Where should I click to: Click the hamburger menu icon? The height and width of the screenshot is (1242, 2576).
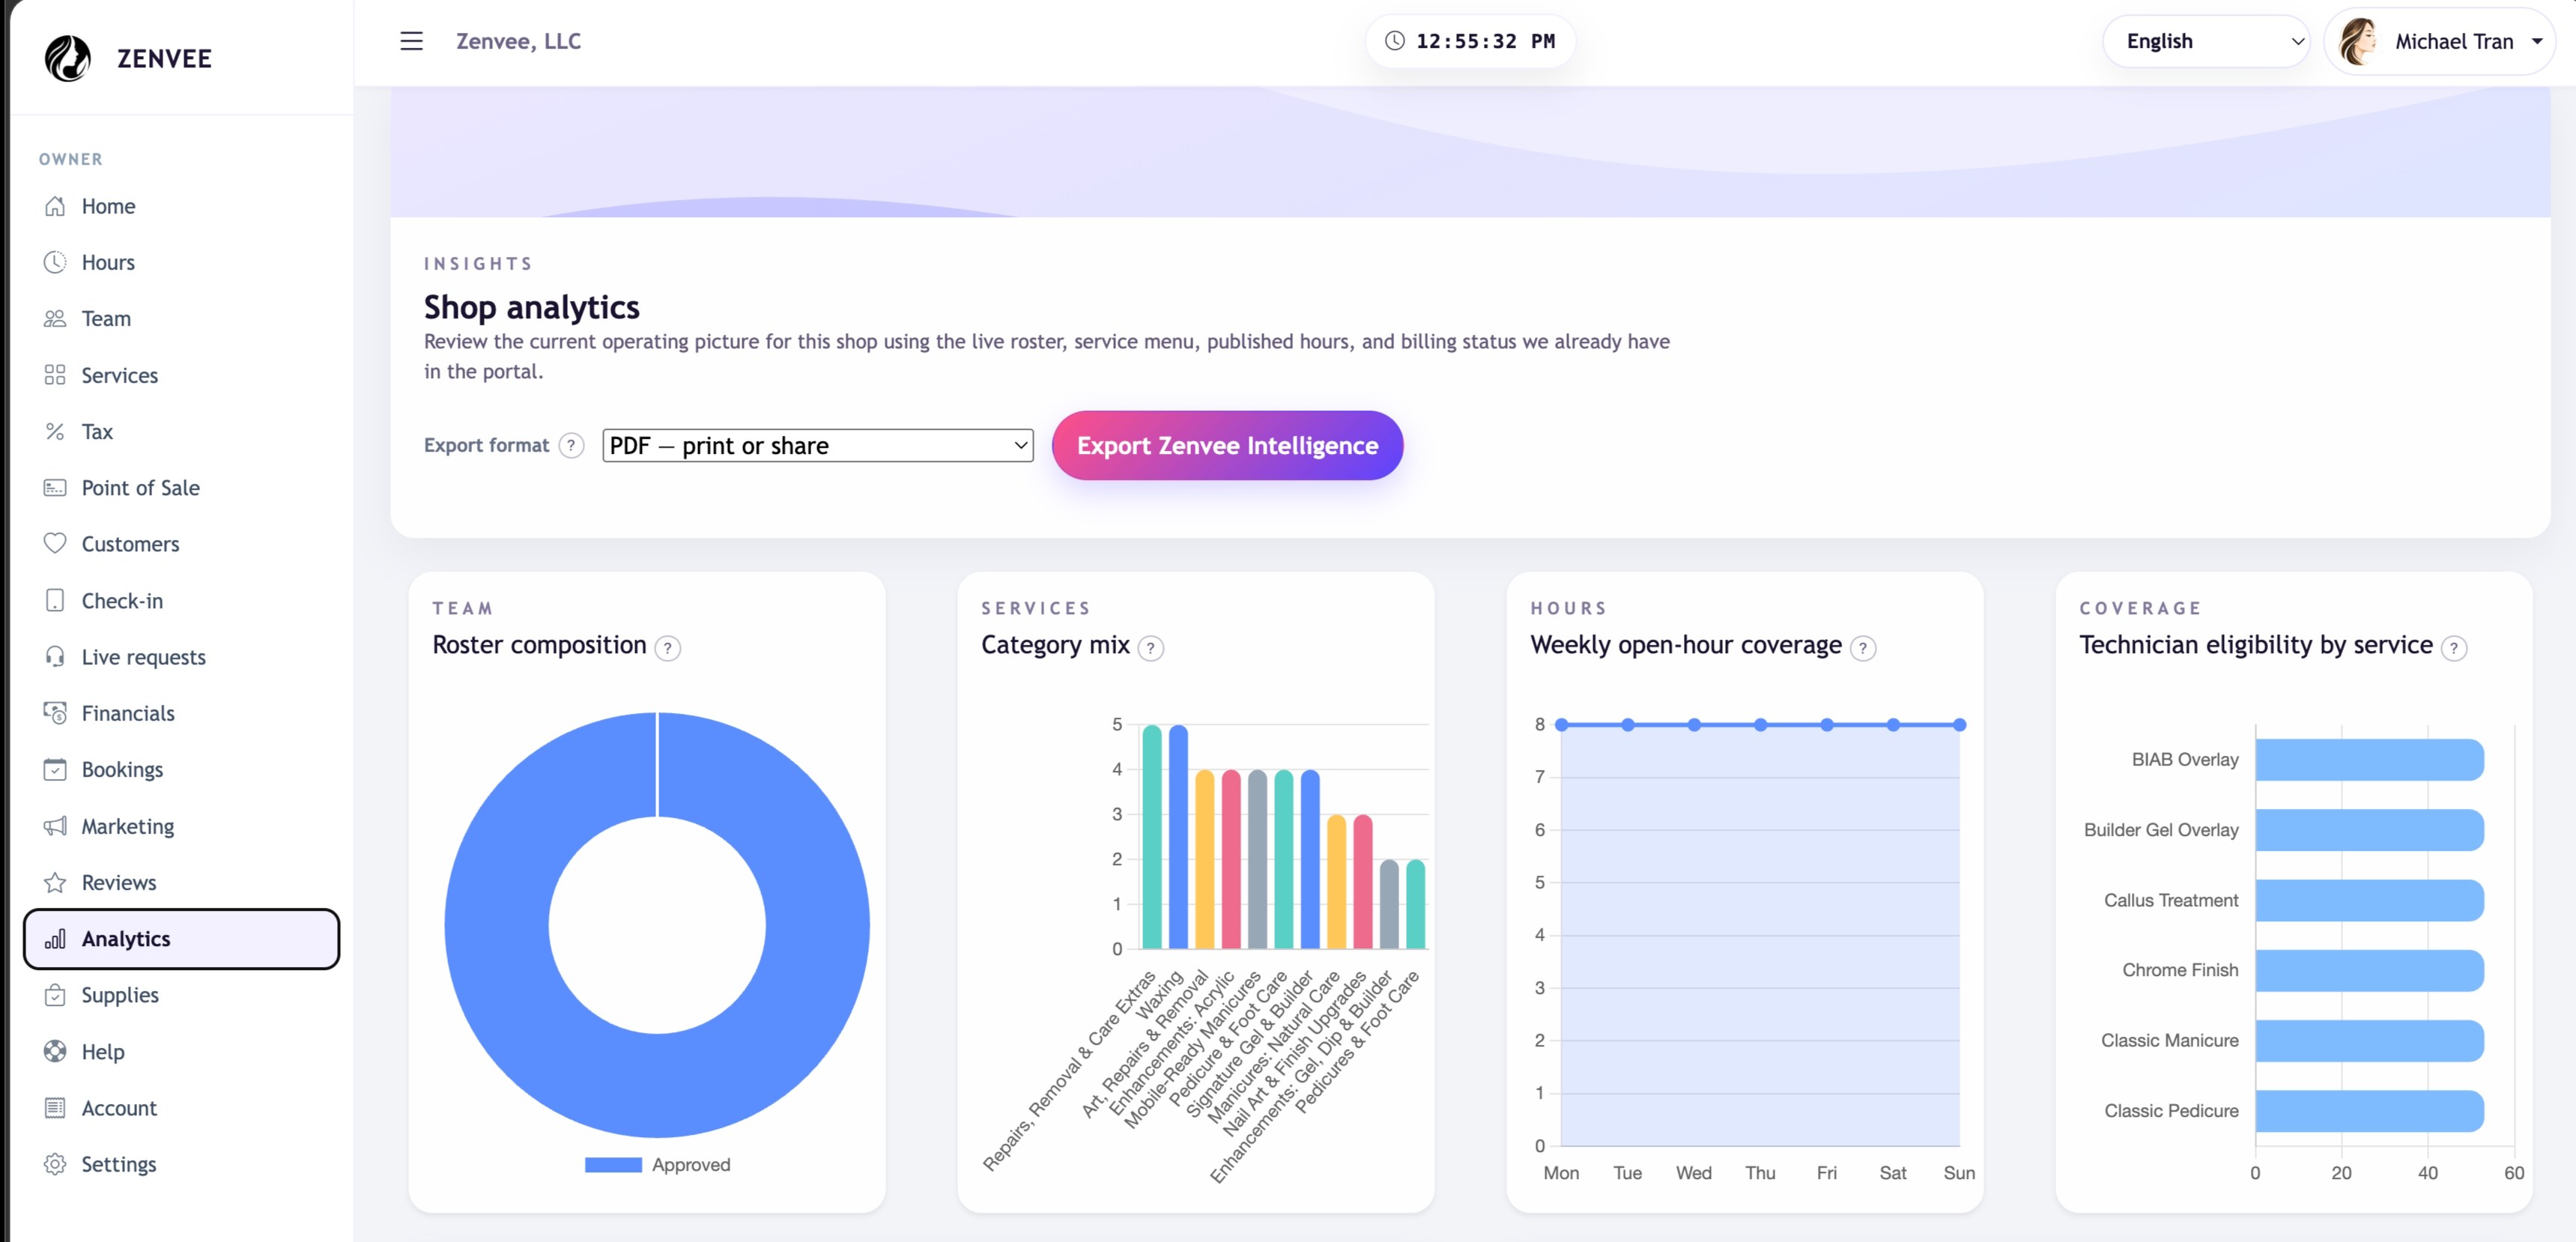(x=411, y=41)
